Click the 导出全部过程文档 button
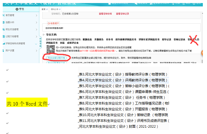 pyautogui.click(x=56, y=58)
